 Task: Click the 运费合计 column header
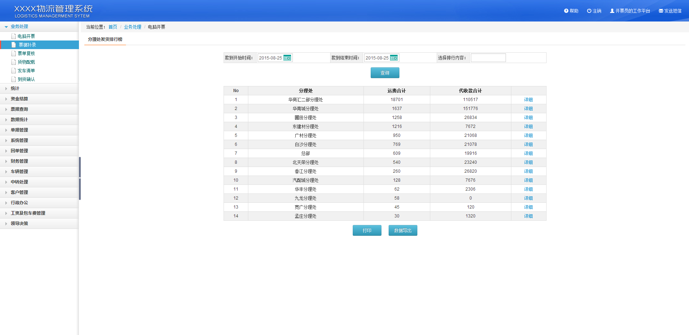point(397,91)
